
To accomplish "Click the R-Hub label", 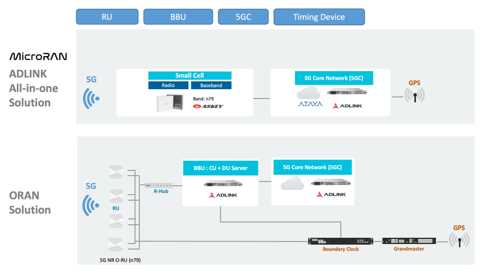I will (x=161, y=191).
